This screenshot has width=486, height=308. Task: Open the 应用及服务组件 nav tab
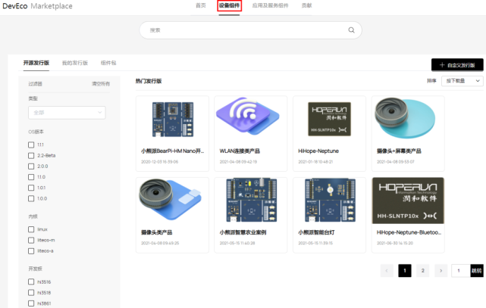[270, 5]
